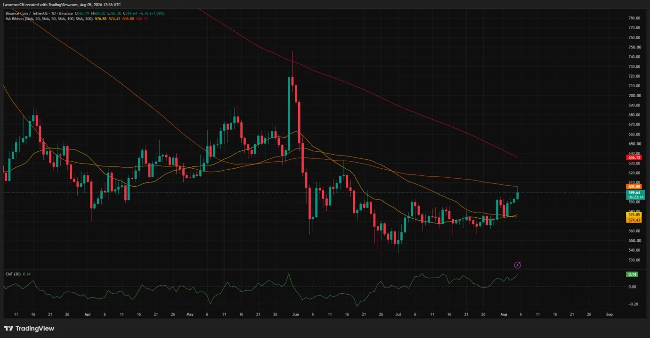Click the yellow 576.85 price-axis label
Screen dimensions: 650x338
coord(634,215)
